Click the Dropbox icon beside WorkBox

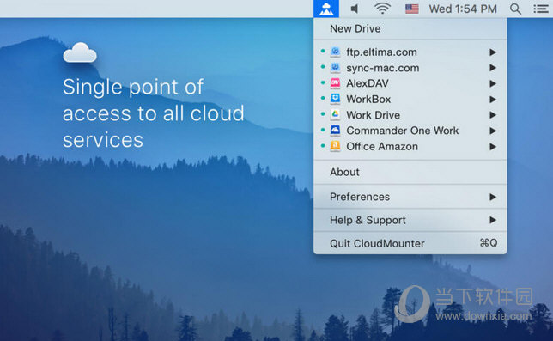pos(335,99)
